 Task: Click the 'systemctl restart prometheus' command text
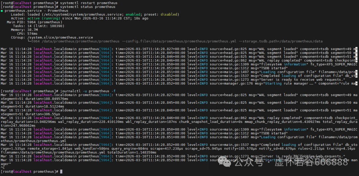(x=89, y=3)
